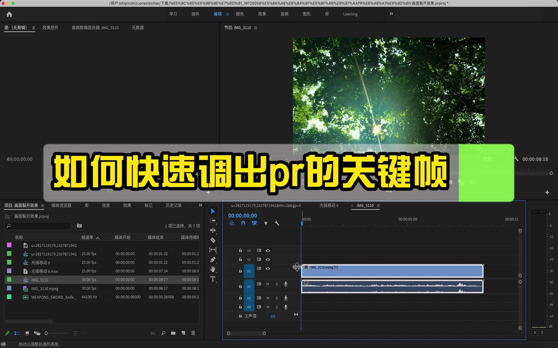
Task: Mute audio track A1
Action: pyautogui.click(x=268, y=284)
